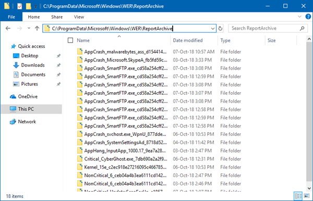Image resolution: width=313 pixels, height=201 pixels.
Task: Click the Back navigation arrow
Action: 8,28
